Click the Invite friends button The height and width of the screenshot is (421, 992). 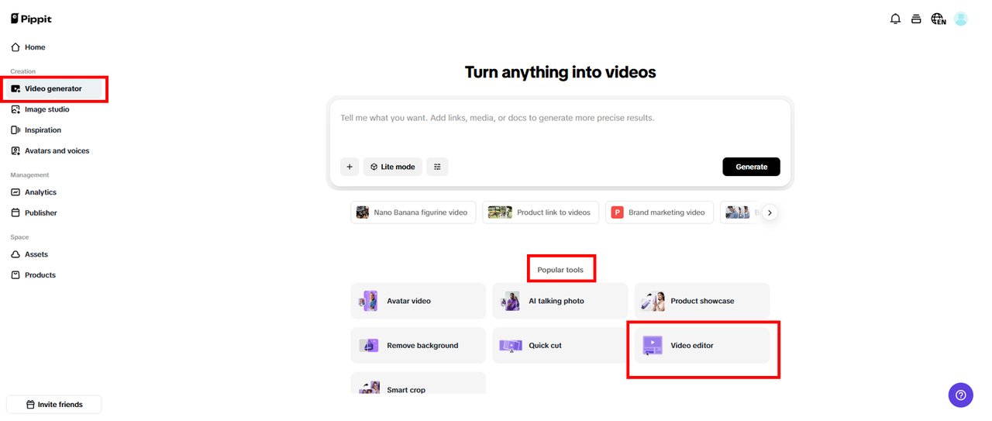(x=53, y=404)
